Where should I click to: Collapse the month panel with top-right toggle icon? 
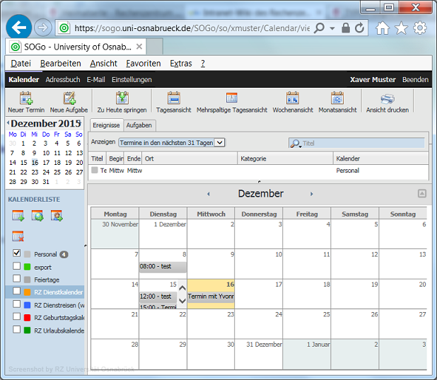422,193
